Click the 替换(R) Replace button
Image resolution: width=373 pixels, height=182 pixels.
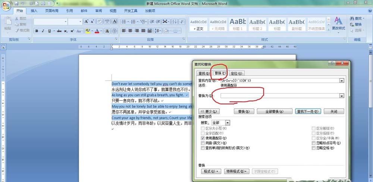[x=244, y=111]
